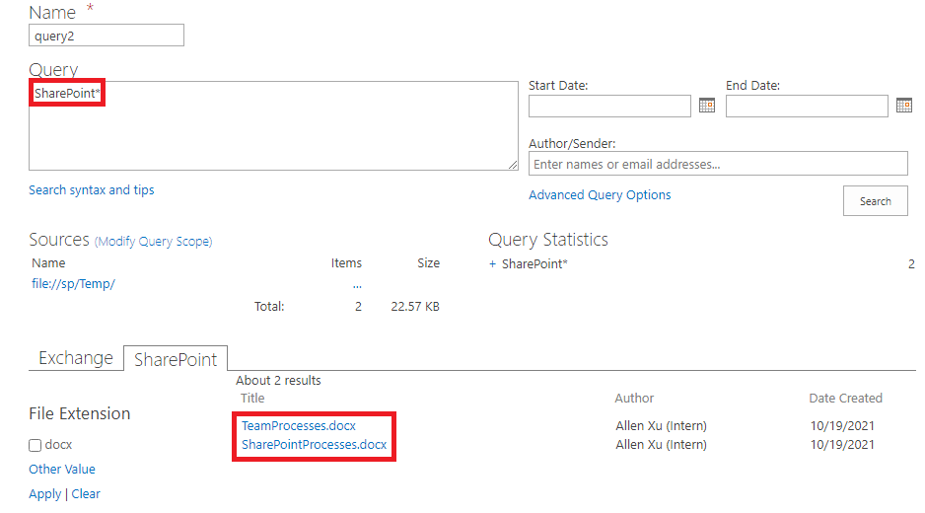Click the Date Created column header

pos(845,399)
